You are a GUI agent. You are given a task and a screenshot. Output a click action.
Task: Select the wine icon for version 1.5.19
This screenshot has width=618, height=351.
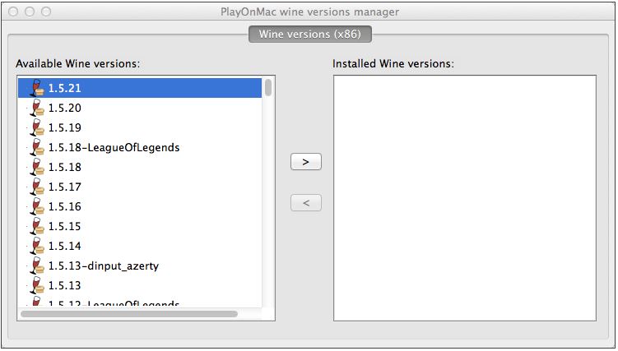[38, 127]
